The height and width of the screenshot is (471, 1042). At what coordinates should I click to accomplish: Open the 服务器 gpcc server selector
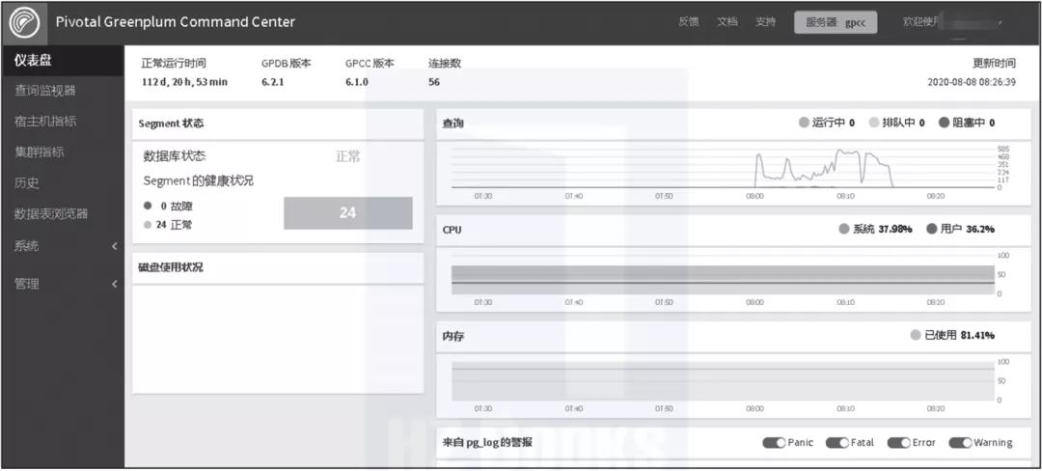tap(836, 22)
